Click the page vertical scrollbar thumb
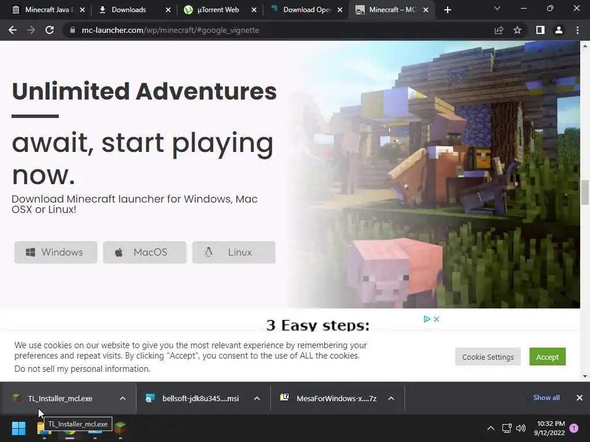The image size is (590, 442). [585, 192]
